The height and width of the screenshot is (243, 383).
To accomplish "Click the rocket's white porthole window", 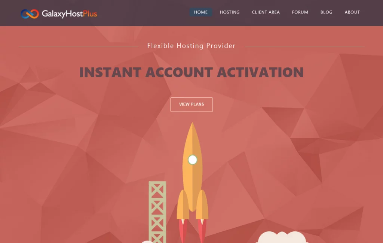I will [x=193, y=160].
